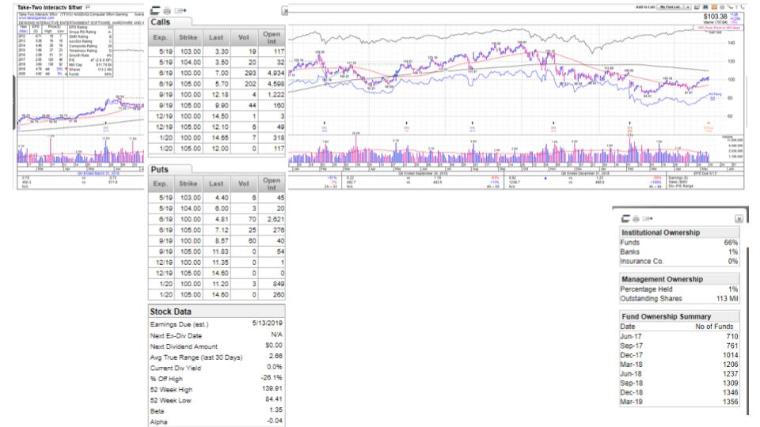Click put last price 8.57

[222, 240]
